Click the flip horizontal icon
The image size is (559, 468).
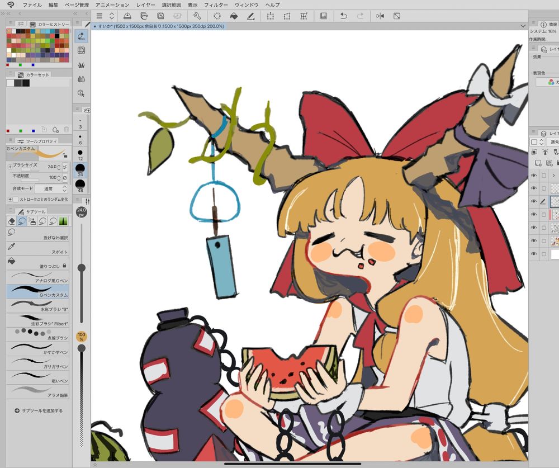(380, 16)
